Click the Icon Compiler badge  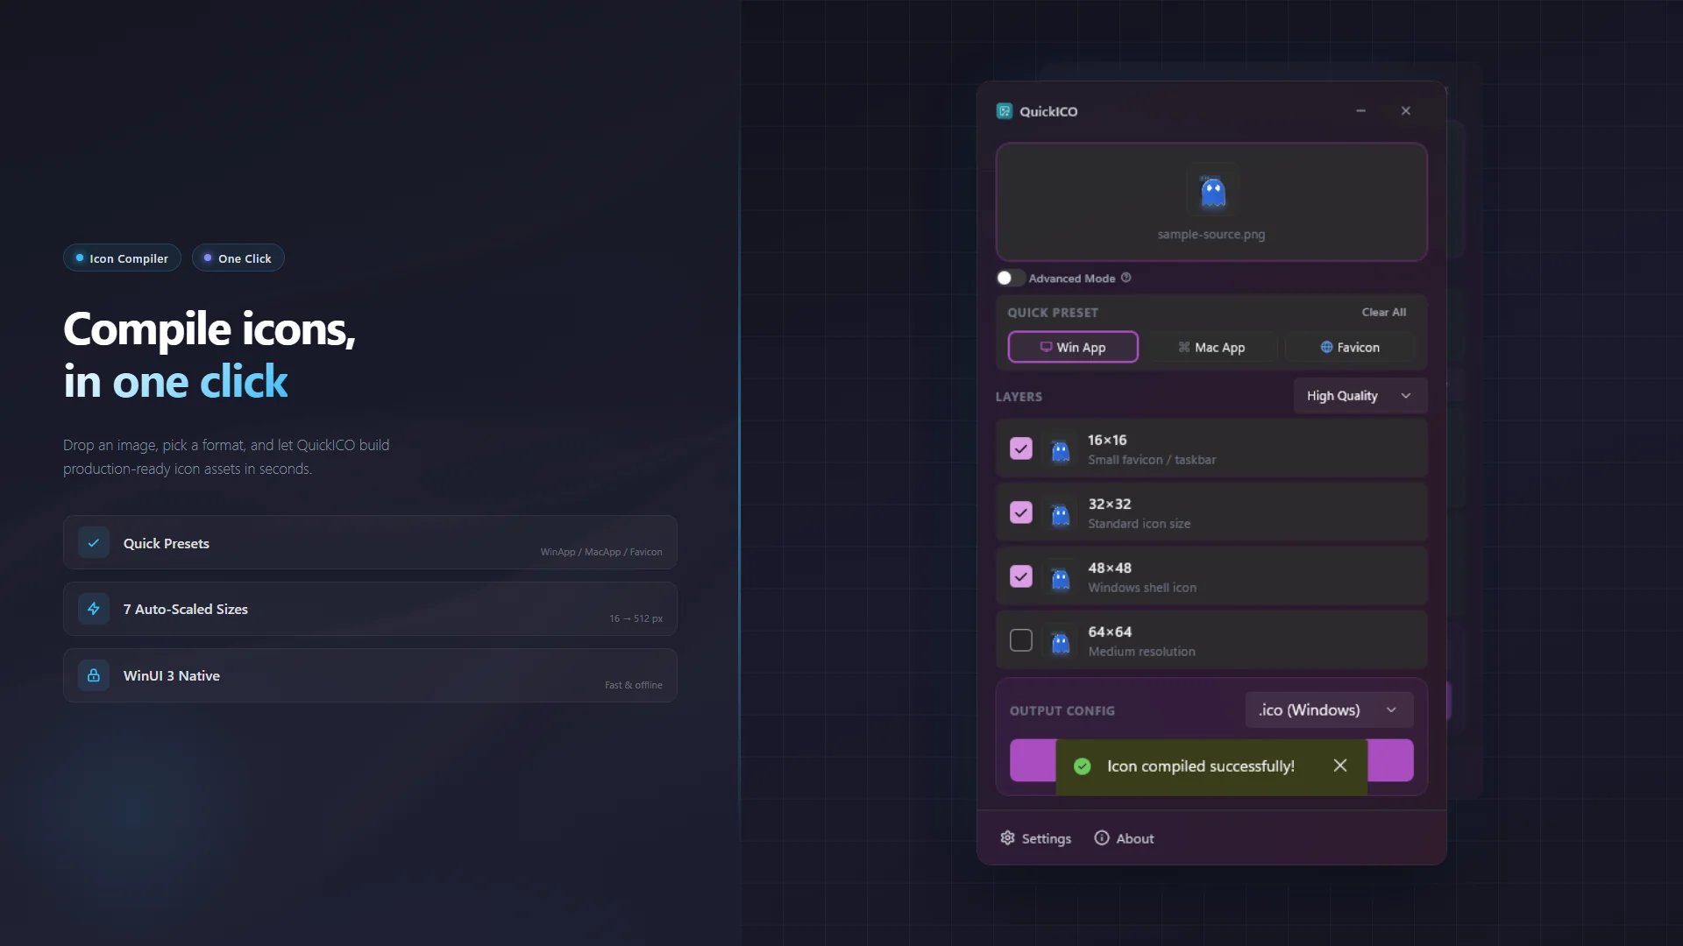(x=122, y=258)
